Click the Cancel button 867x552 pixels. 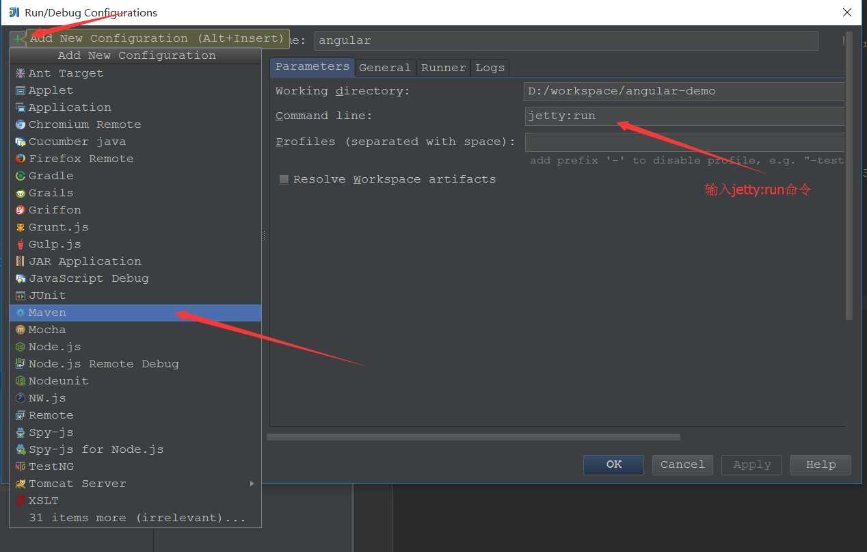(682, 464)
